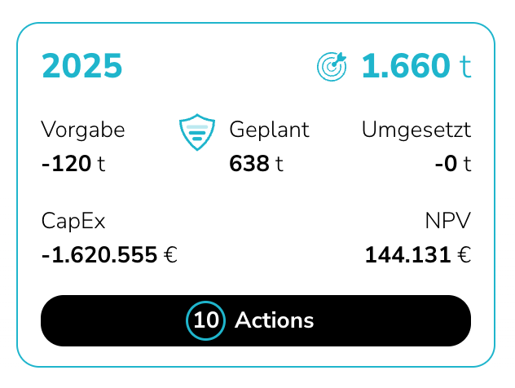
Task: Click the target bullseye icon
Action: [x=332, y=66]
